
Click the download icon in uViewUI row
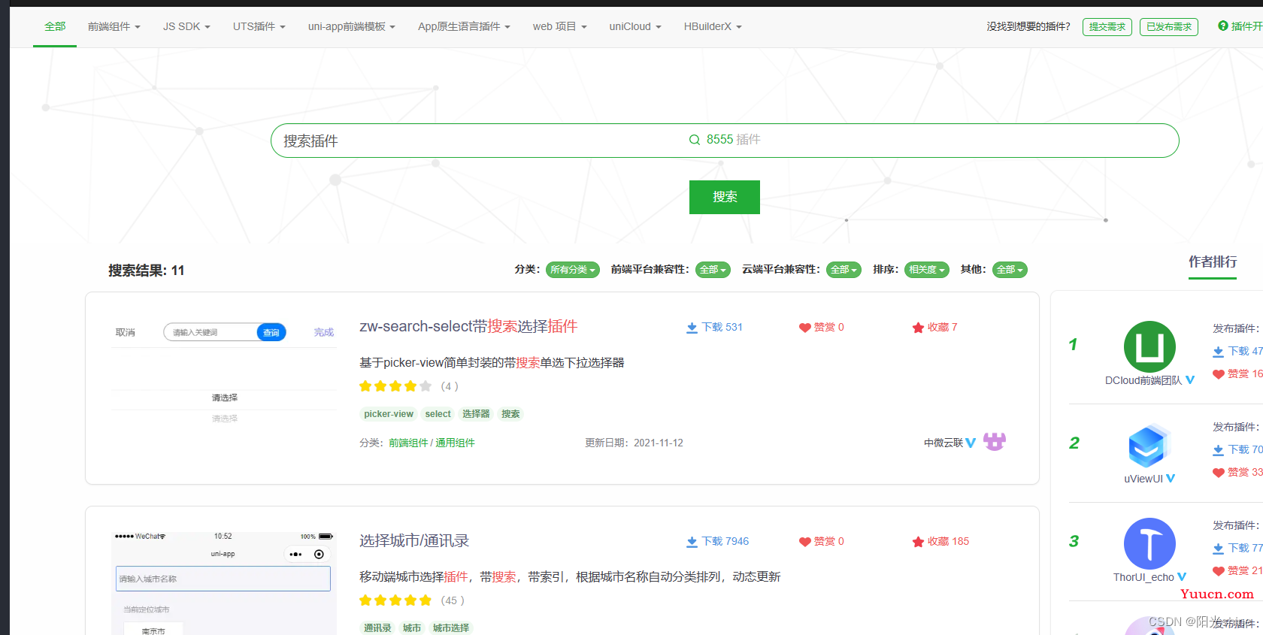(1218, 450)
